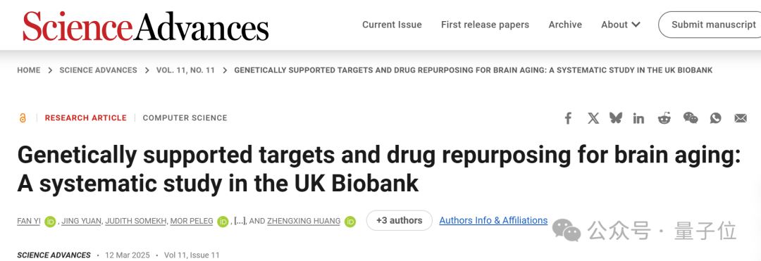Open Current Issue in navigation
The height and width of the screenshot is (261, 761).
(x=392, y=25)
